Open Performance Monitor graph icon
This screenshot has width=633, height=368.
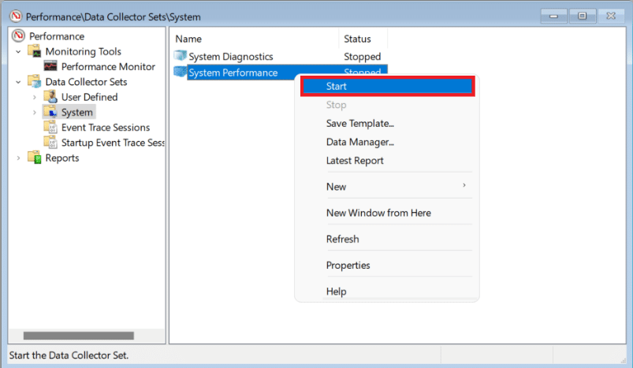click(x=50, y=67)
